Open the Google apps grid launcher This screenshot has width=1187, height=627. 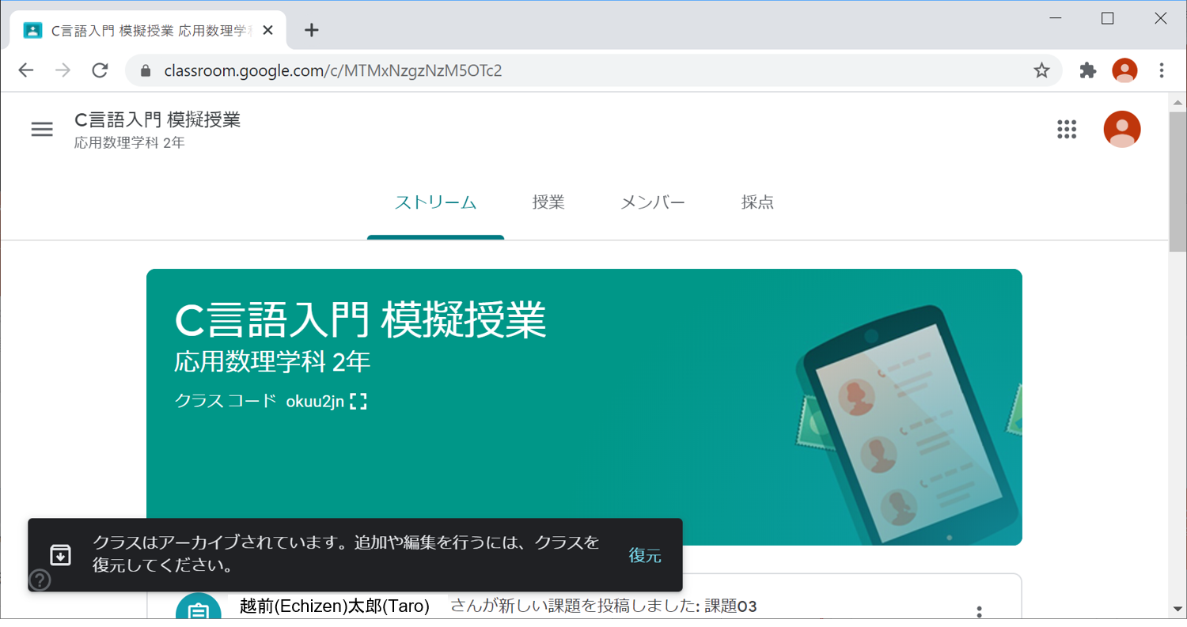tap(1068, 130)
